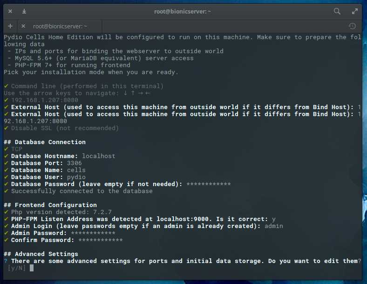
Task: Click the download arrow icon in title bar
Action: click(24, 11)
